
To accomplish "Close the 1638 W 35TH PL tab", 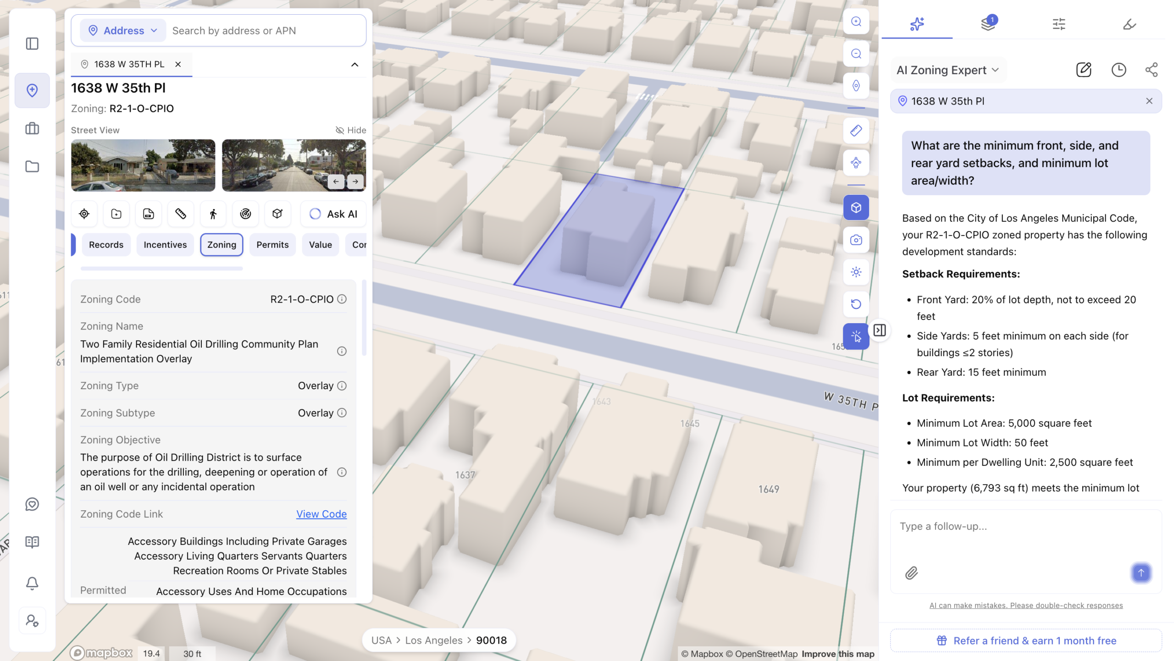I will tap(178, 64).
